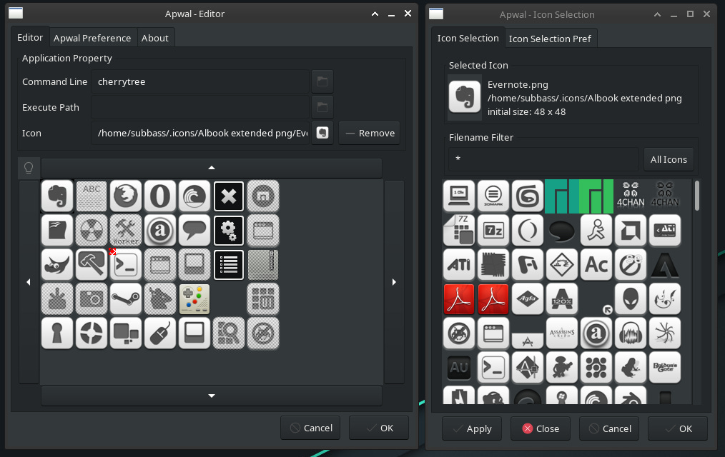Switch to the Icon Selection tab
725x457 pixels.
click(x=468, y=39)
